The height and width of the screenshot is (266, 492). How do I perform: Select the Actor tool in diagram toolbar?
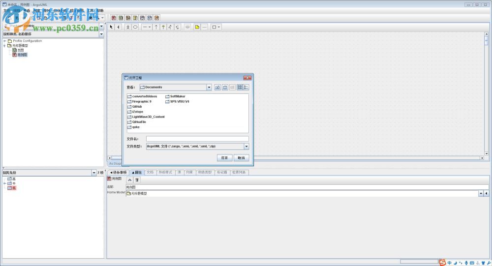click(x=128, y=27)
